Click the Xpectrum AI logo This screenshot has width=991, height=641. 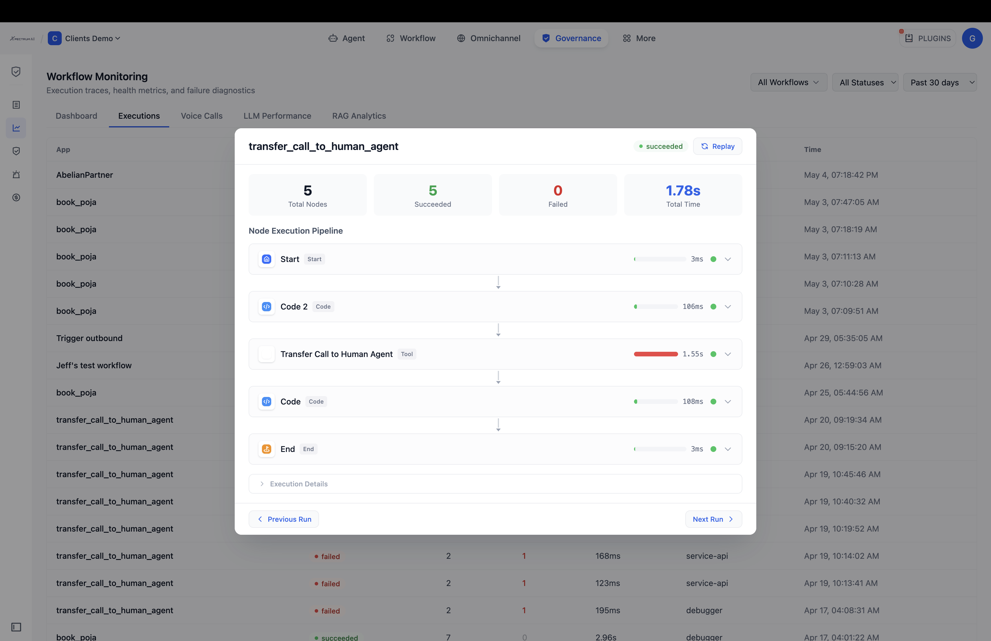tap(22, 38)
